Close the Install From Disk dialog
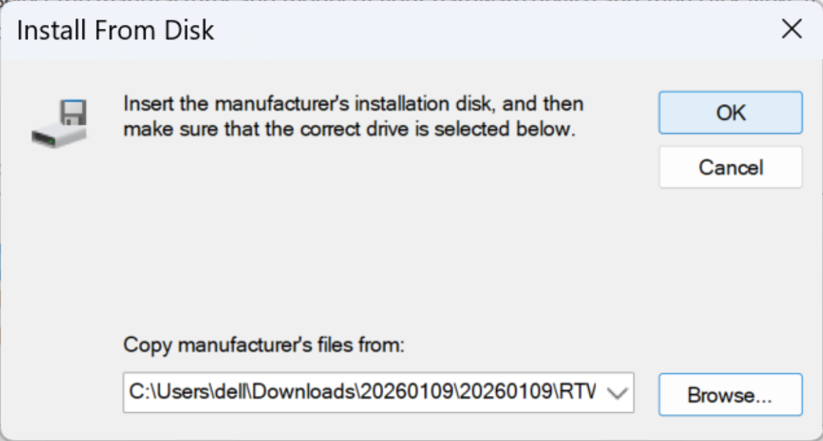The image size is (823, 441). pyautogui.click(x=792, y=30)
